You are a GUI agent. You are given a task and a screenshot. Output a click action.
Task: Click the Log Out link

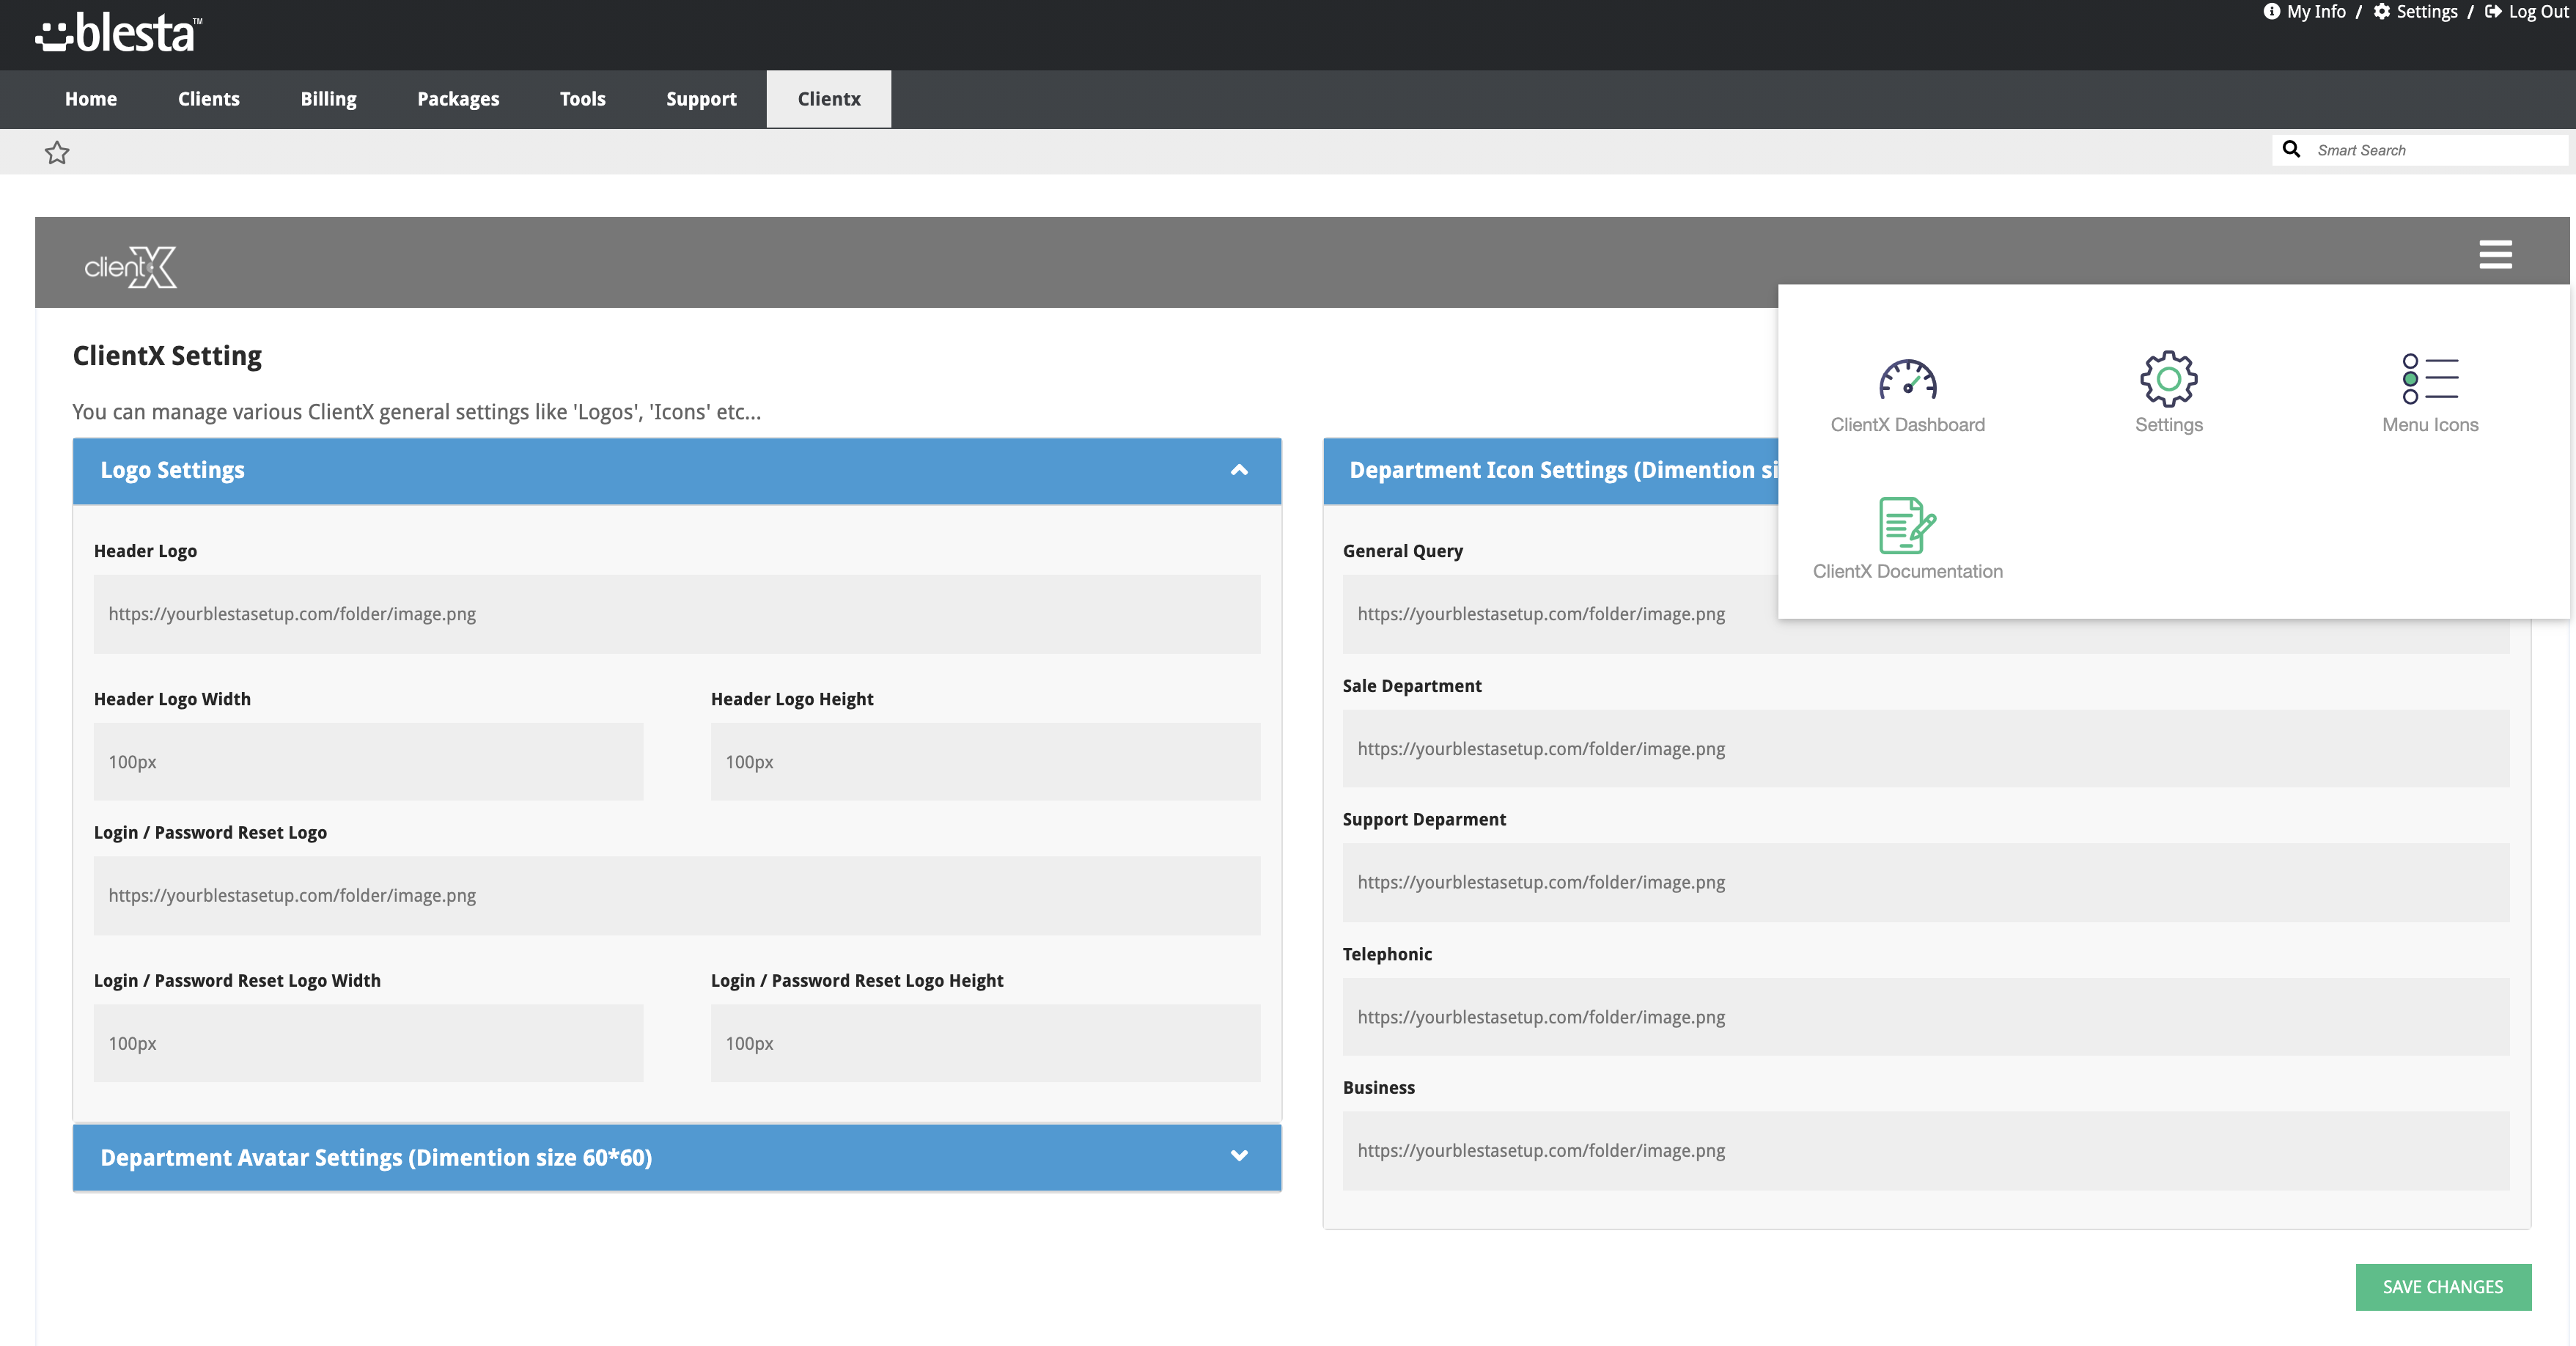pyautogui.click(x=2527, y=12)
